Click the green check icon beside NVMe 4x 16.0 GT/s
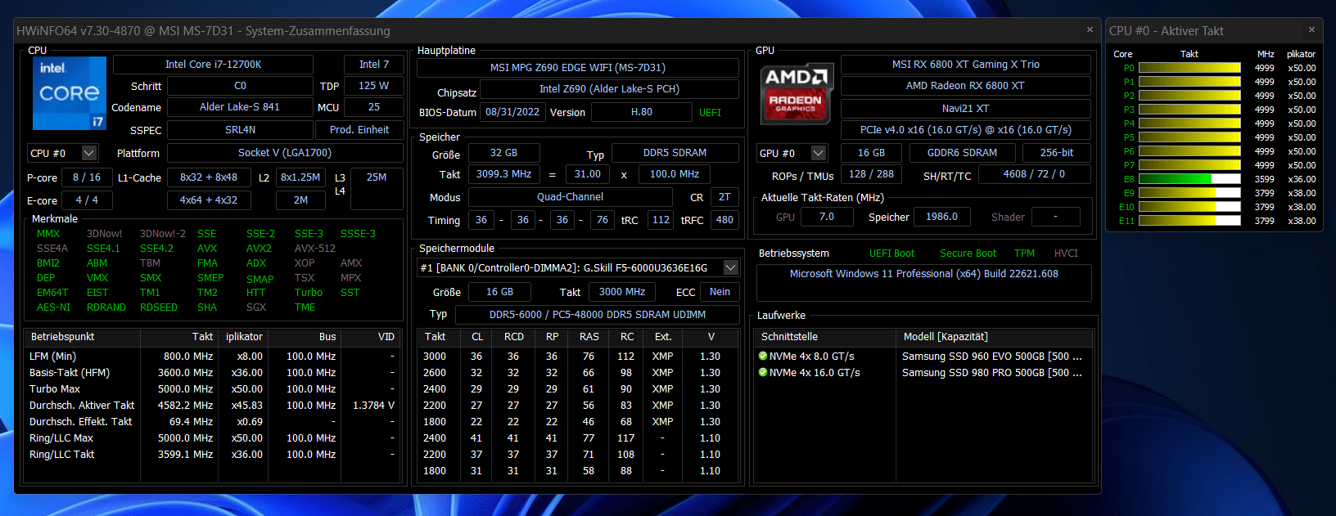This screenshot has width=1336, height=516. (x=763, y=373)
